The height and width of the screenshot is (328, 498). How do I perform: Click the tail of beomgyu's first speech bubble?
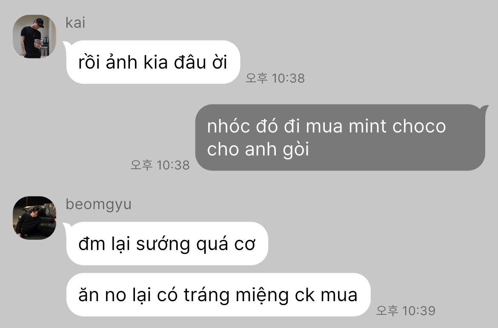[x=67, y=227]
